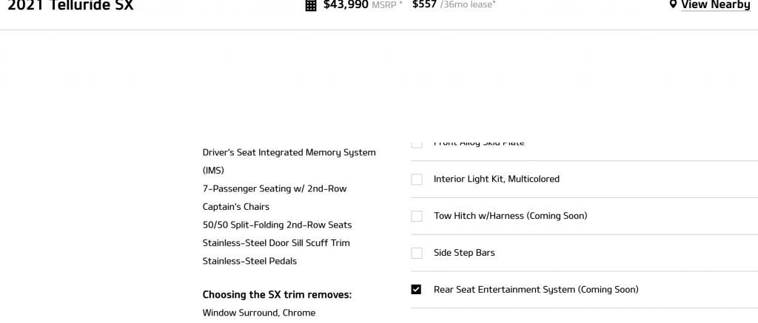Click the $557 lease payment amount
The height and width of the screenshot is (323, 758).
(x=424, y=4)
